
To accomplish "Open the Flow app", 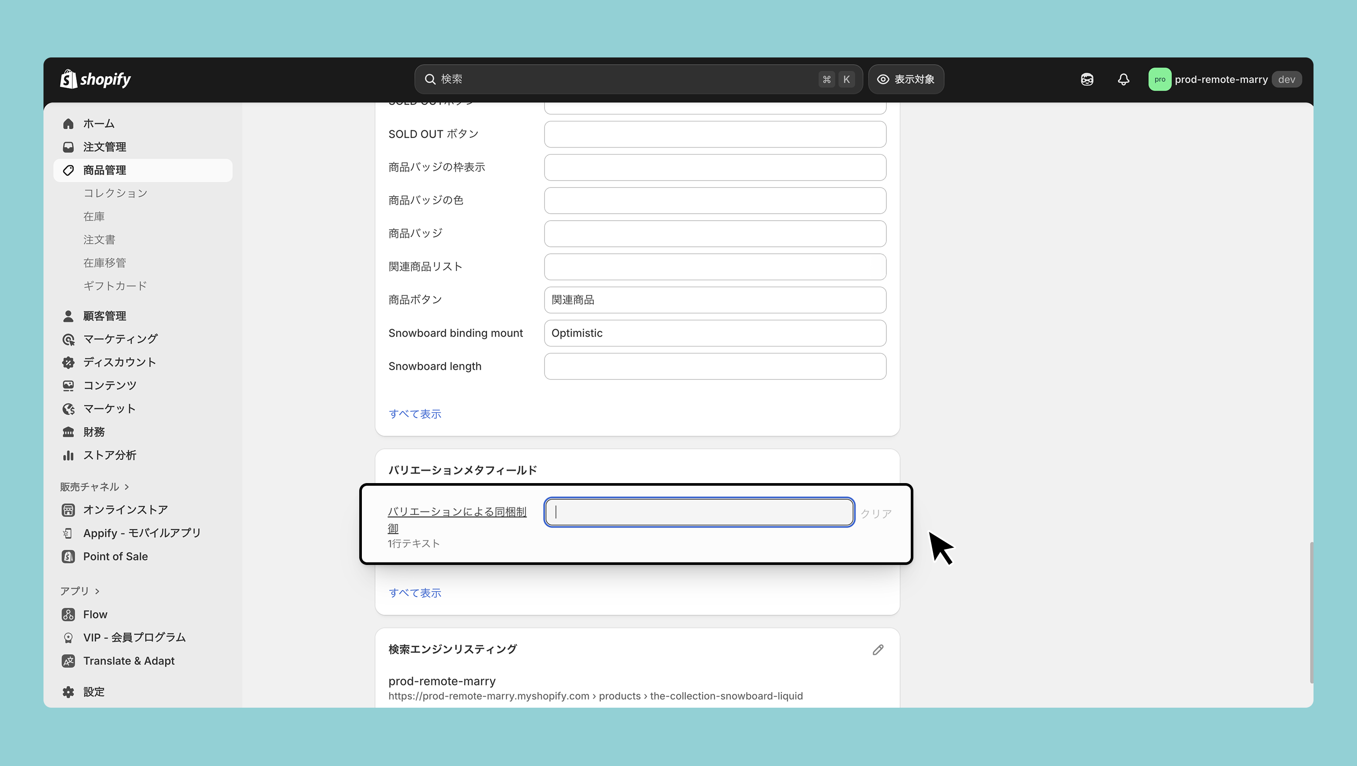I will click(95, 614).
